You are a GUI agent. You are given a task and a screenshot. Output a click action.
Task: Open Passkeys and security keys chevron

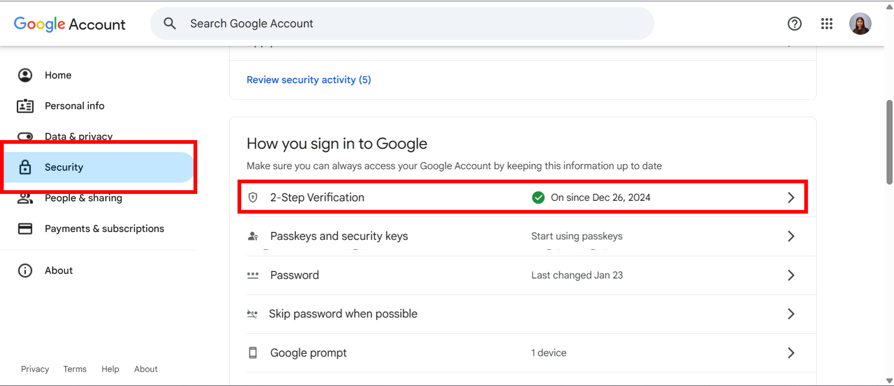coord(791,236)
